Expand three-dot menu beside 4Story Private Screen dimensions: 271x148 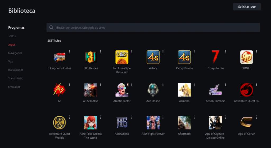point(194,52)
